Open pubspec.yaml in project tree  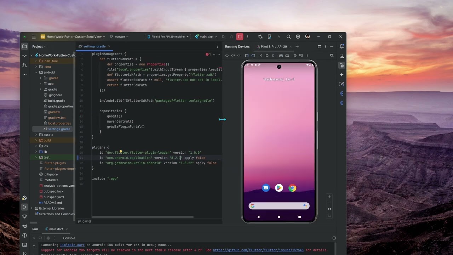(54, 197)
